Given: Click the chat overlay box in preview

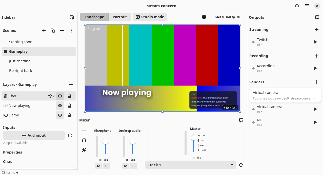Looking at the screenshot, I should pos(213,100).
